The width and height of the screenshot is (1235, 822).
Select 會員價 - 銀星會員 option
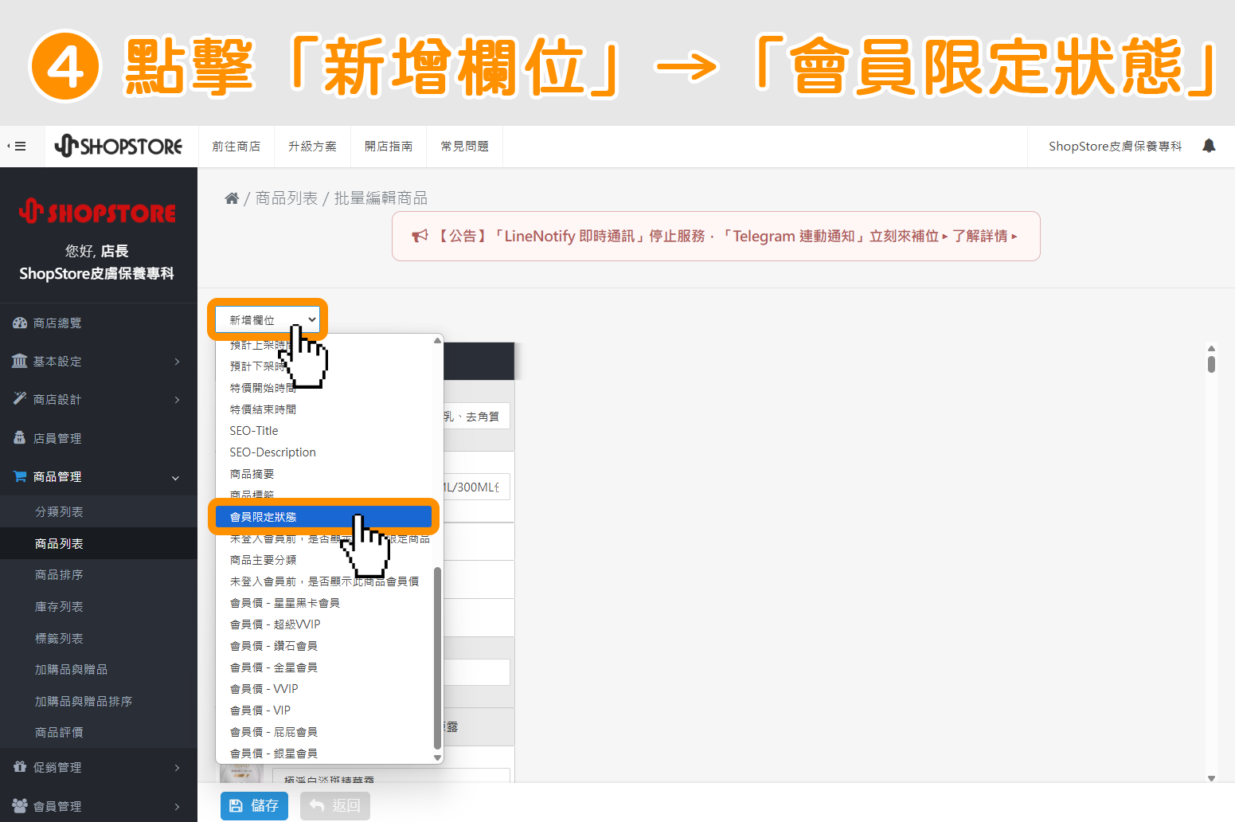(x=325, y=753)
